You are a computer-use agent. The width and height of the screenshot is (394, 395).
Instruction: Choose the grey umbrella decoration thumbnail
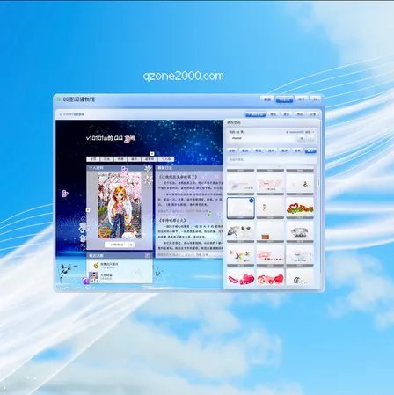point(240,231)
